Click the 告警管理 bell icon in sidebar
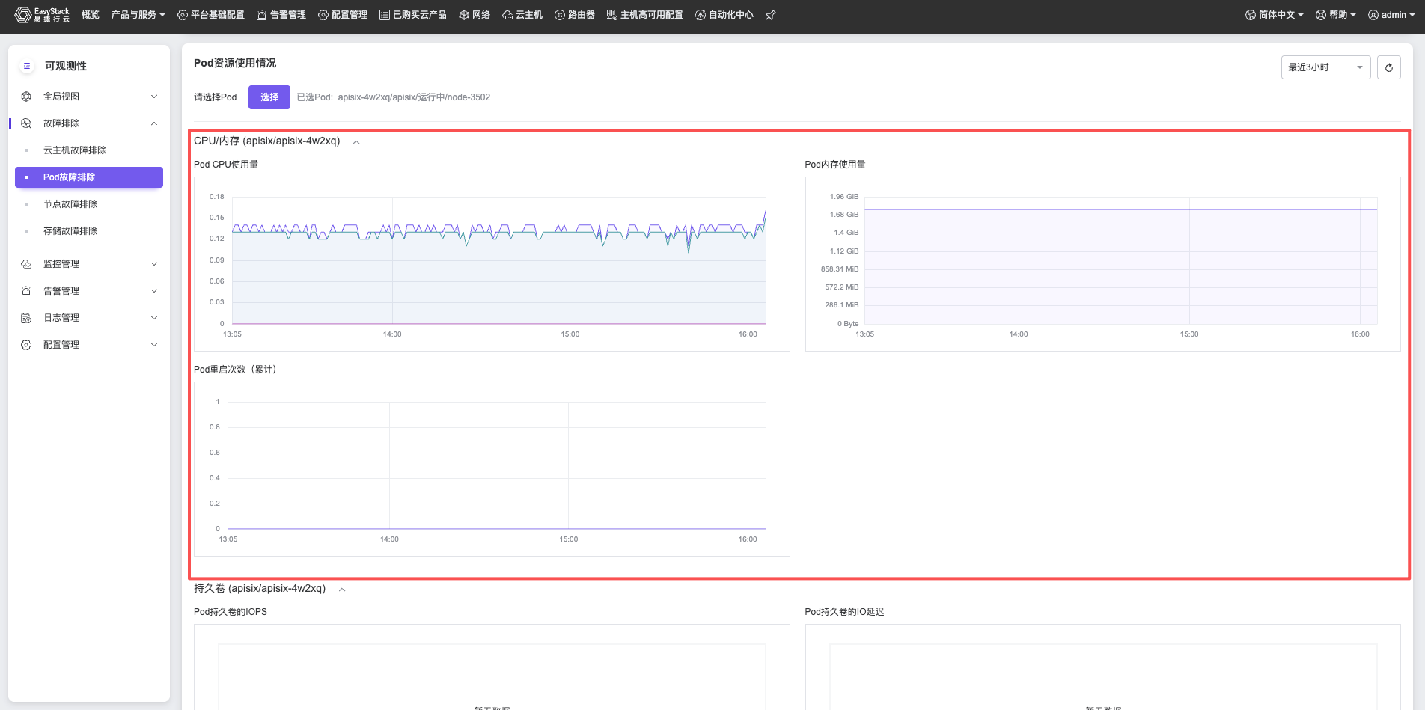The height and width of the screenshot is (710, 1425). coord(26,291)
